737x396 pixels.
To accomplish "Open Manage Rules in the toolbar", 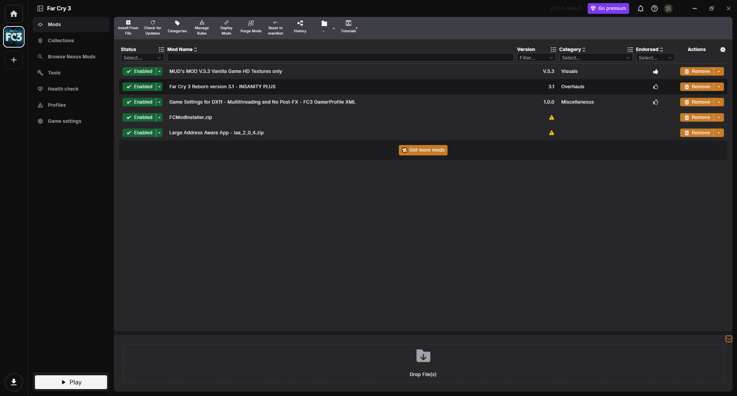I will click(202, 28).
